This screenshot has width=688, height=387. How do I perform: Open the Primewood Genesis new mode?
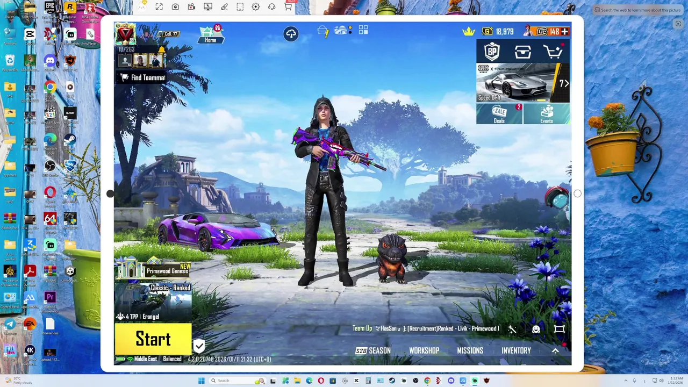(153, 269)
